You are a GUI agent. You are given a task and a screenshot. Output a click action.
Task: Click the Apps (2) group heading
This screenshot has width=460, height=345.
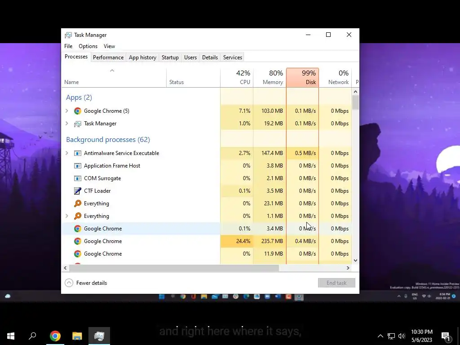[x=79, y=97]
